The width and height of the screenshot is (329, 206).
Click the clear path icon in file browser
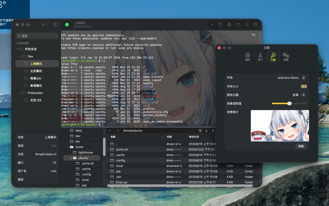200,131
